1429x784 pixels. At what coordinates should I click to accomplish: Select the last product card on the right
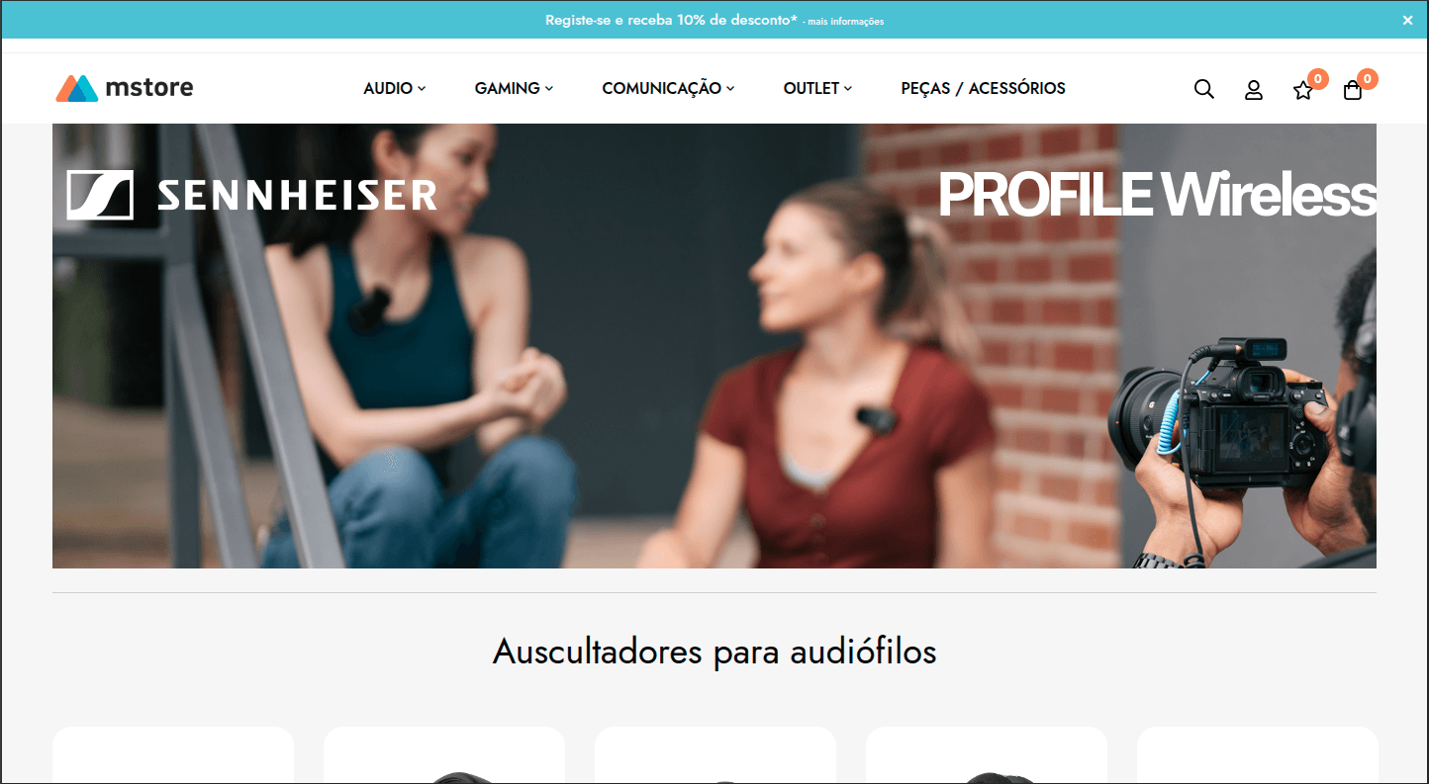point(1257,755)
